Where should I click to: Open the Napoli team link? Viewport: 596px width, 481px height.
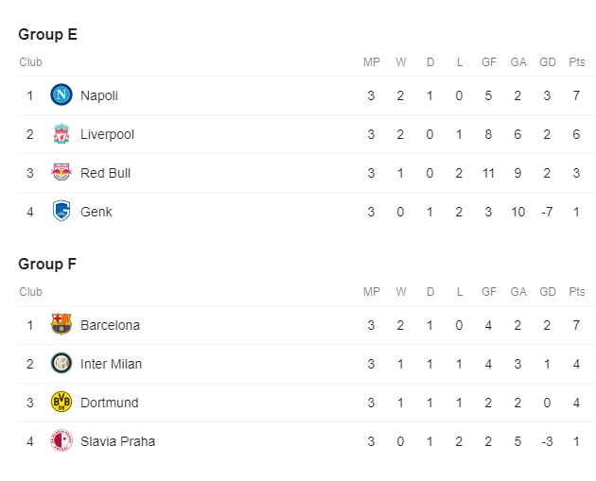[x=99, y=95]
